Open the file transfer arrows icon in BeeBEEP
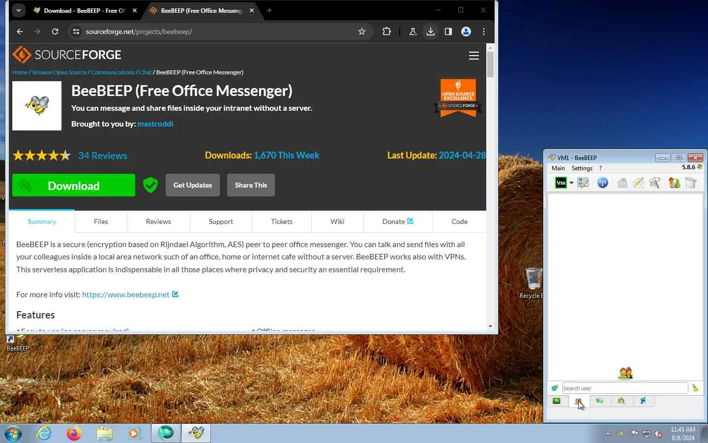The height and width of the screenshot is (443, 708). (x=674, y=183)
